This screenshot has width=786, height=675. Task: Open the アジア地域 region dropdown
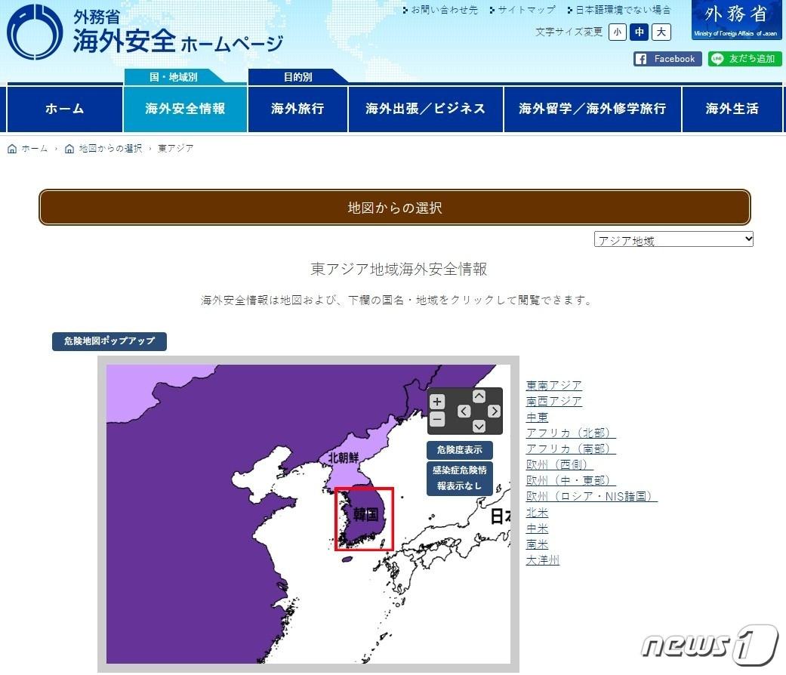(x=673, y=239)
